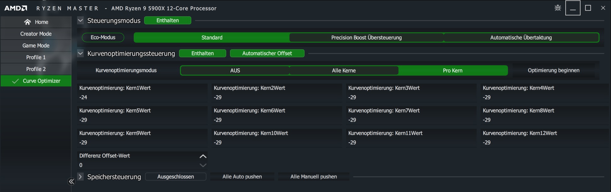Open the bug report icon in title bar
This screenshot has width=611, height=192.
[557, 8]
